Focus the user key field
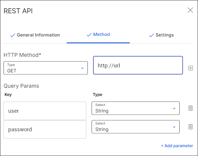 click(x=45, y=111)
